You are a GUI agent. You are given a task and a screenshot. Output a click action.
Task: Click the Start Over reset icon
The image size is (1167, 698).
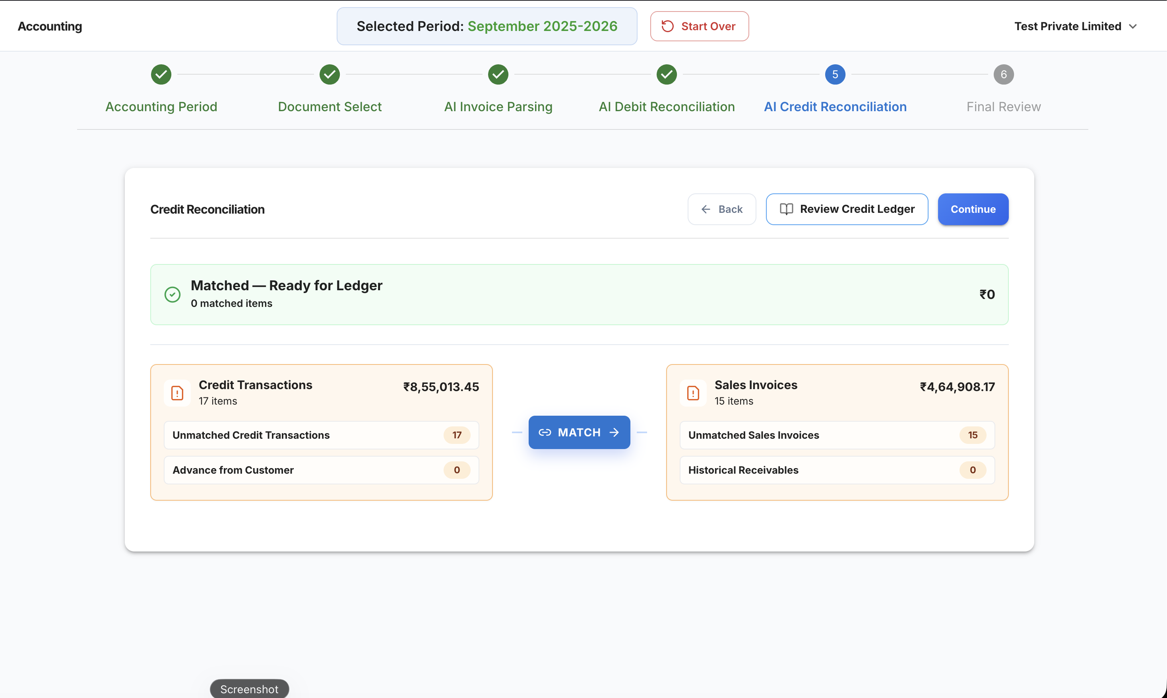[x=667, y=26]
